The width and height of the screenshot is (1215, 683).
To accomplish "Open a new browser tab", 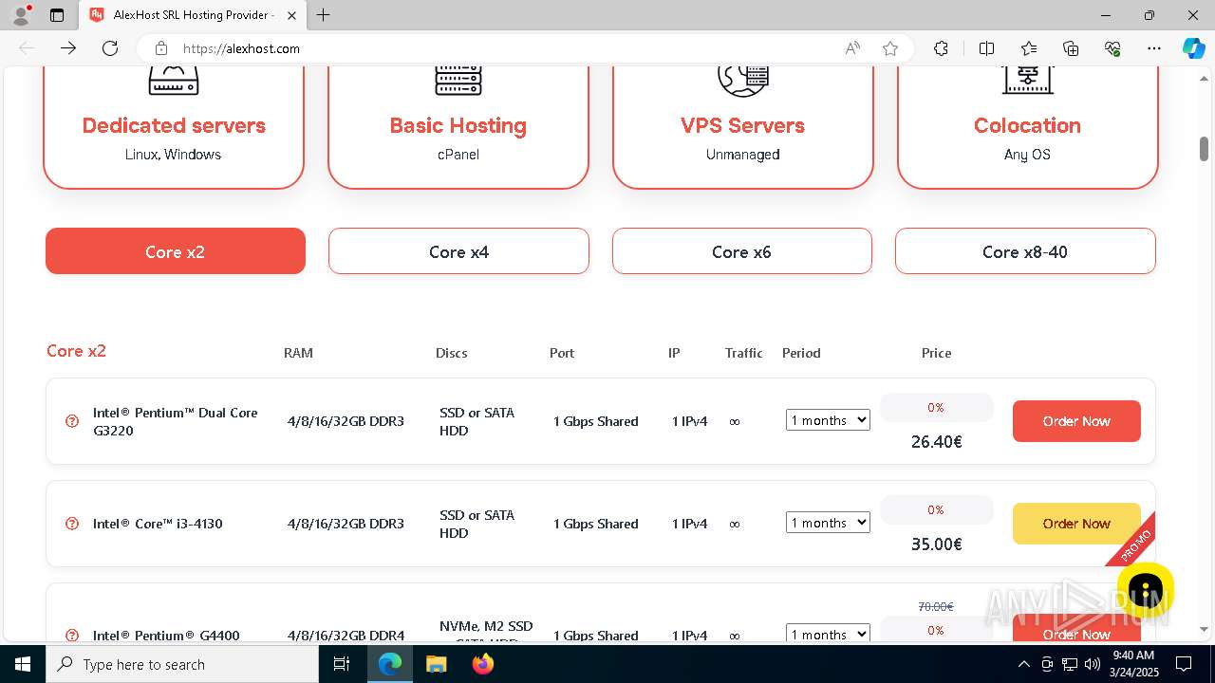I will click(324, 15).
